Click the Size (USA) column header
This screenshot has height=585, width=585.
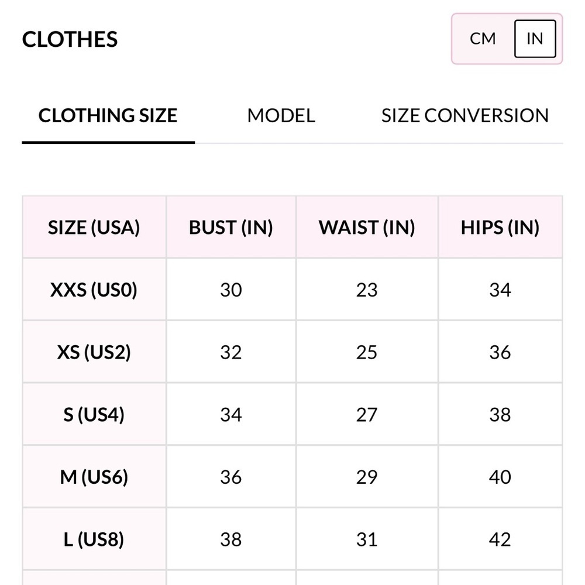pyautogui.click(x=94, y=228)
